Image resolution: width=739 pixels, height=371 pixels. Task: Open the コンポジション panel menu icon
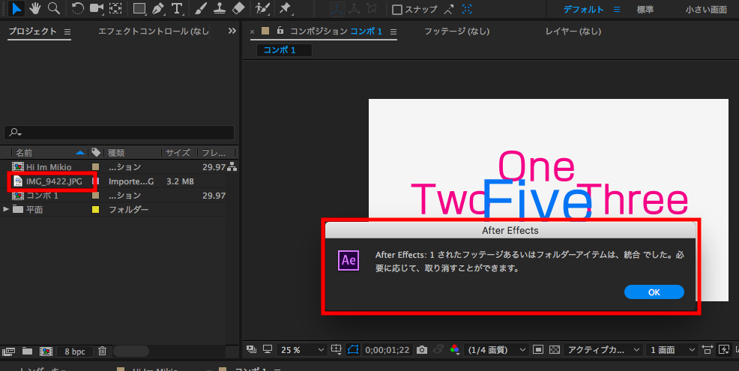(393, 32)
